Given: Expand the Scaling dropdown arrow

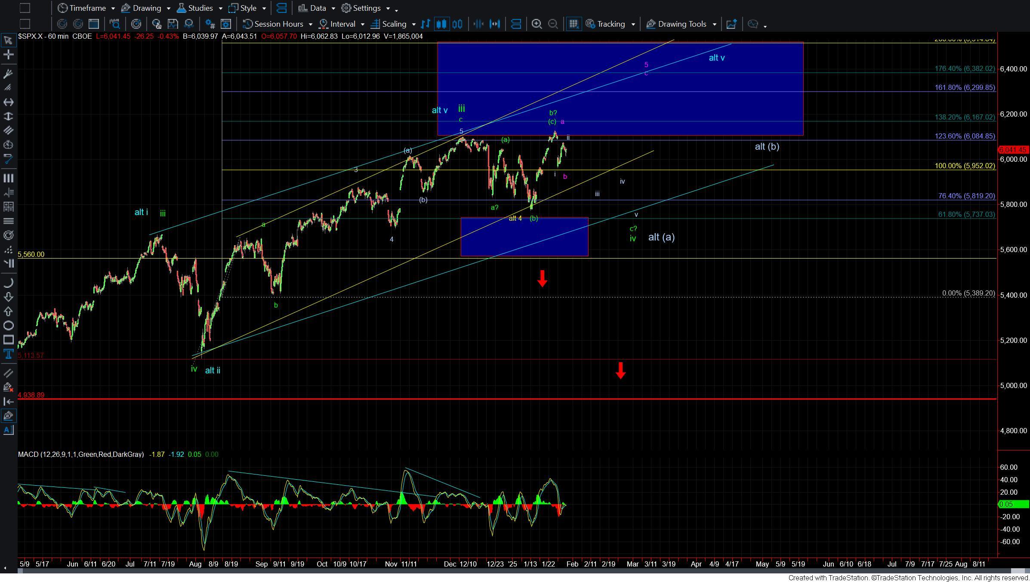Looking at the screenshot, I should click(x=413, y=24).
